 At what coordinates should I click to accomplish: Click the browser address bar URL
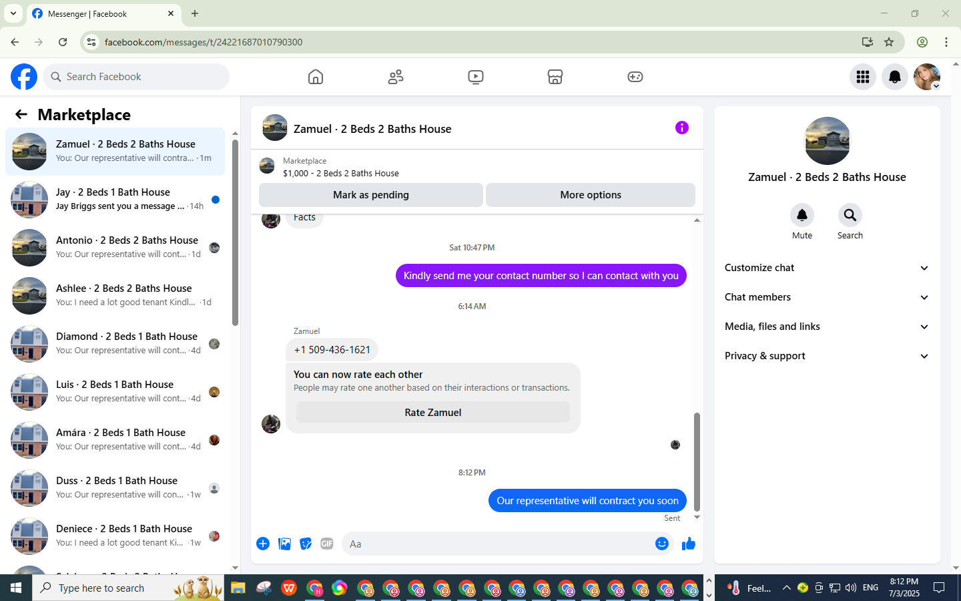tap(204, 42)
